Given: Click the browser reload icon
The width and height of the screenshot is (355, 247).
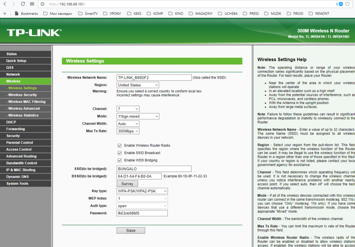Looking at the screenshot, I should point(23,4).
